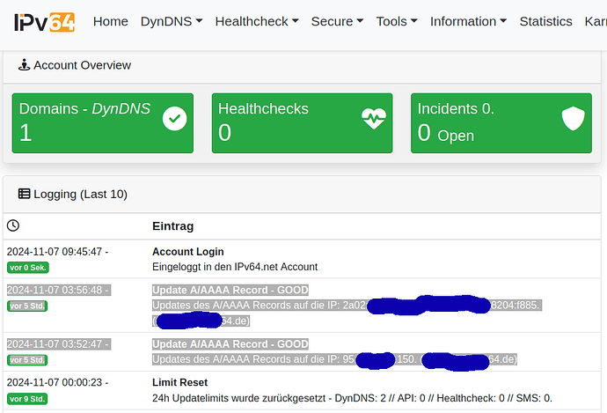The height and width of the screenshot is (413, 607).
Task: Expand the DynDNS dropdown menu
Action: pos(172,21)
